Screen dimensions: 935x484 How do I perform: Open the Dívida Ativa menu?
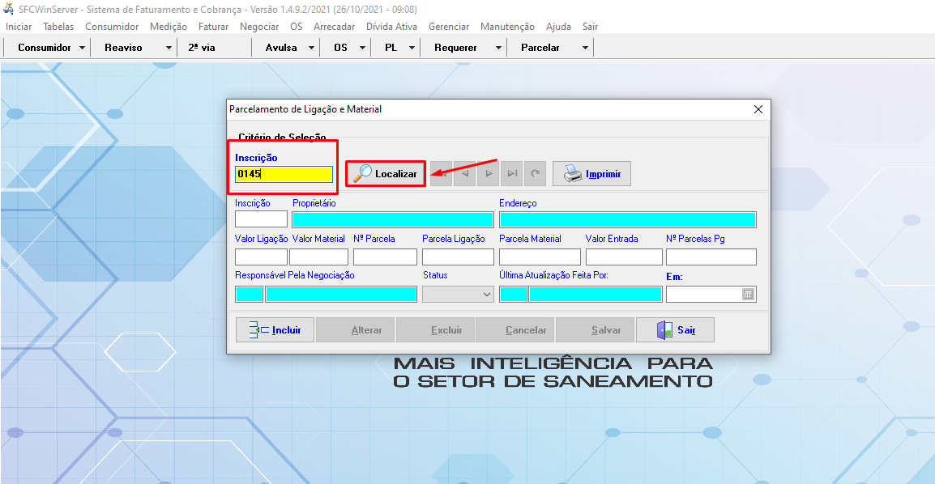pyautogui.click(x=391, y=27)
